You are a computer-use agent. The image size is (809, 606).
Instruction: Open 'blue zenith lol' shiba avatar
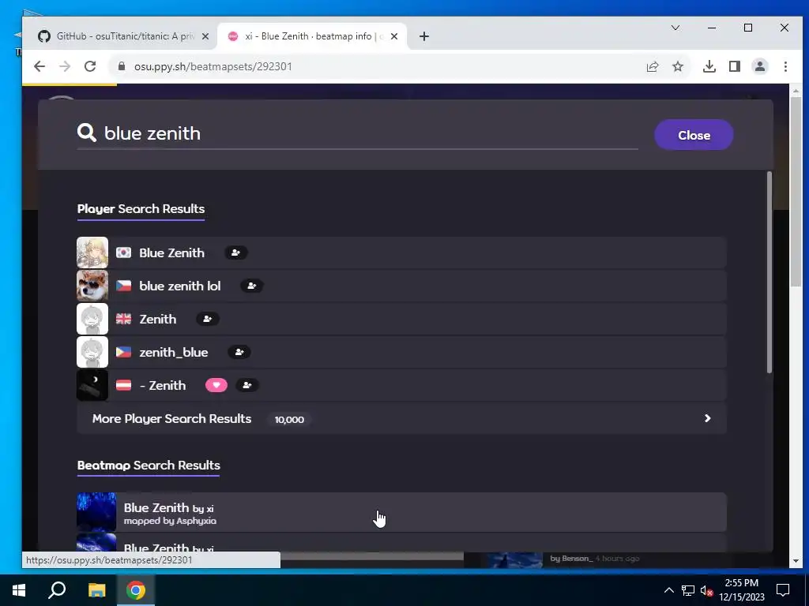(x=92, y=286)
